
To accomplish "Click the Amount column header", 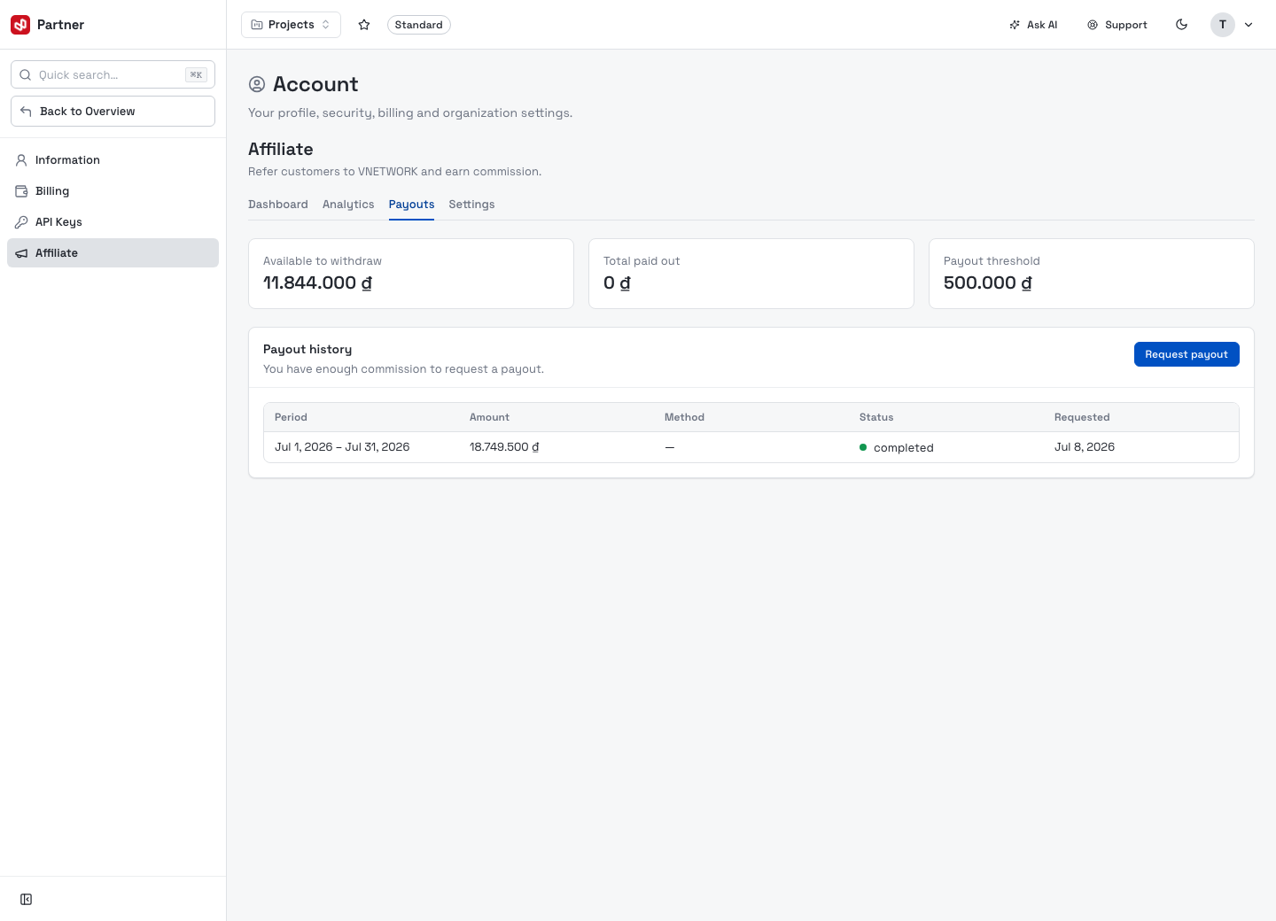I will pos(489,417).
